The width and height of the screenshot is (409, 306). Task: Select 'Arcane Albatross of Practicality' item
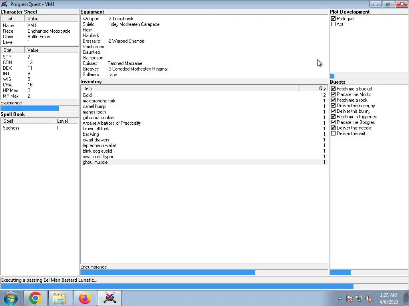point(204,123)
